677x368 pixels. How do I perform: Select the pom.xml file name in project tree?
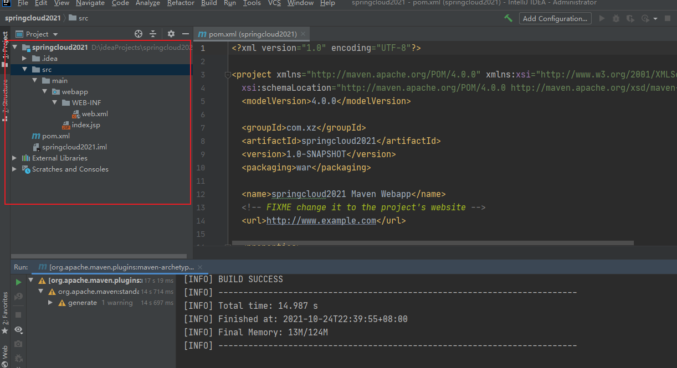[x=56, y=136]
